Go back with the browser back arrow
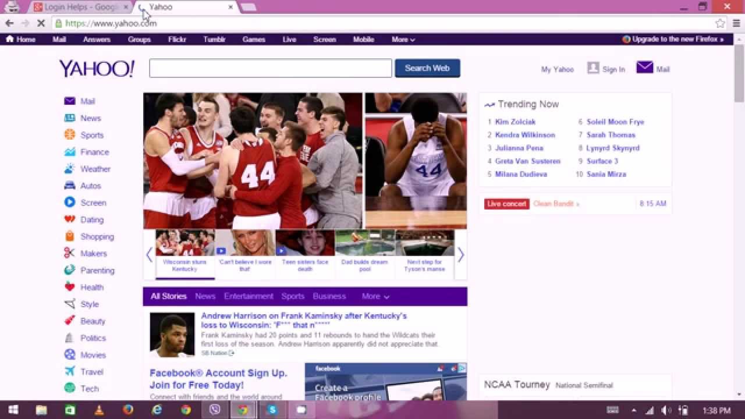This screenshot has width=745, height=419. (9, 23)
